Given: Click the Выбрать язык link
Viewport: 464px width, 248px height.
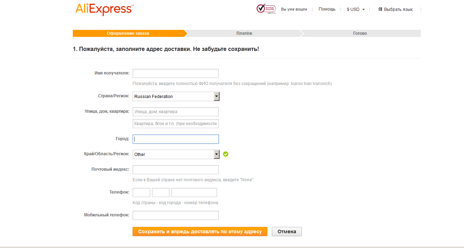Looking at the screenshot, I should click(398, 9).
